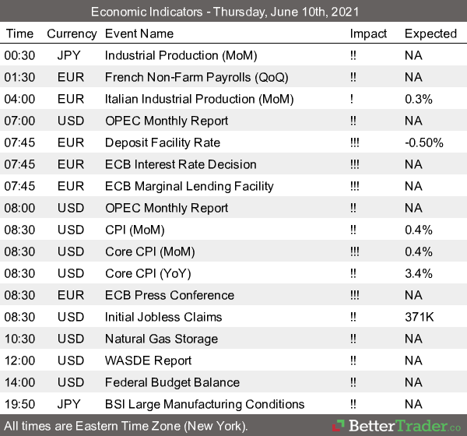
Task: Select the 07:00 OPEC Monthly Report event
Action: pyautogui.click(x=166, y=121)
